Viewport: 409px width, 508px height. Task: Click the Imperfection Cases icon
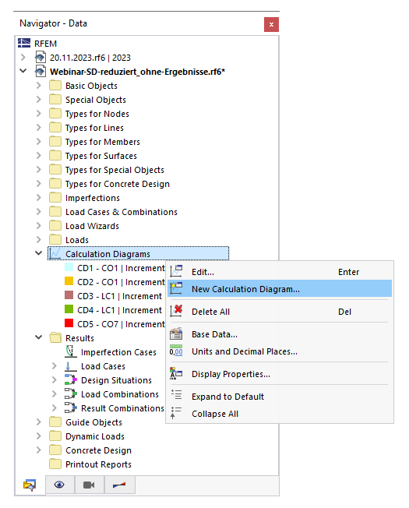tap(71, 352)
